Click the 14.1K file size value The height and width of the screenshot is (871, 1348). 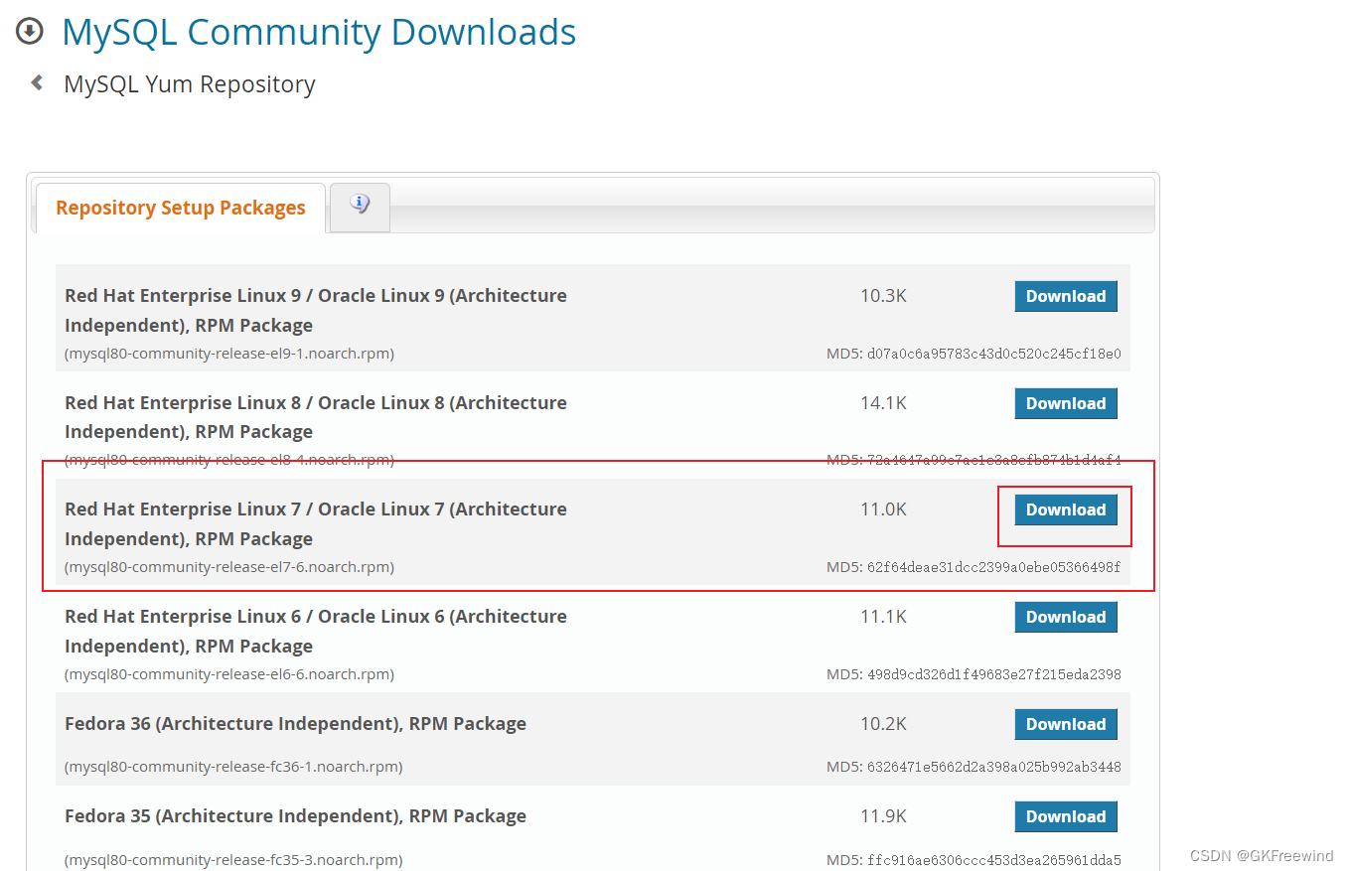point(883,403)
